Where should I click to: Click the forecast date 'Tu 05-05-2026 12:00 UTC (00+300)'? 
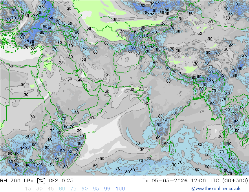pos(195,181)
